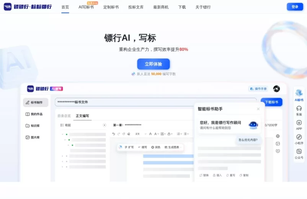
Task: Open 知识库 in left sidebar
Action: (33, 126)
